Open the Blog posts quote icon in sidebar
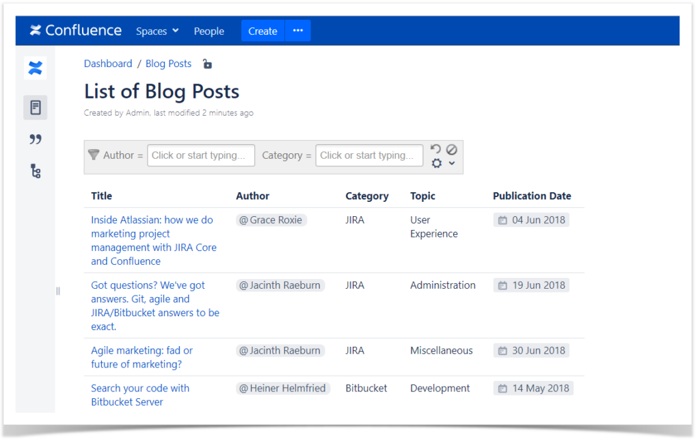 pos(35,139)
